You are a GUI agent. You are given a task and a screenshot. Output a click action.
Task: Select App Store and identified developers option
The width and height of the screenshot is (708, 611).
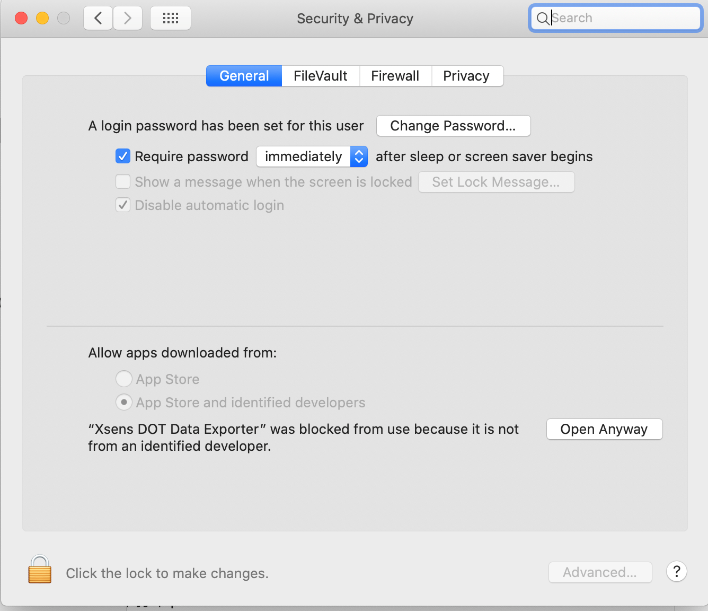coord(124,403)
